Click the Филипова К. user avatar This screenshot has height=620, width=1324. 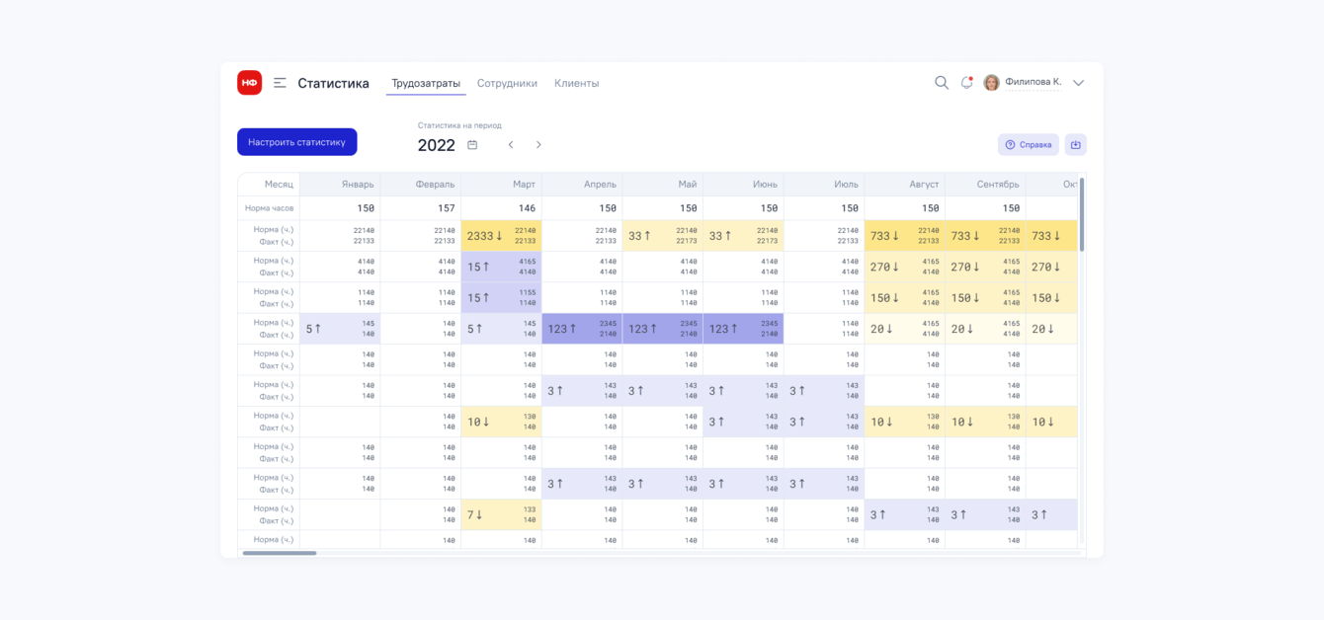[x=991, y=83]
